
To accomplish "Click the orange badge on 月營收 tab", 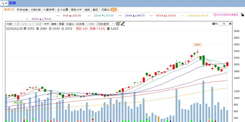I will pos(114,10).
